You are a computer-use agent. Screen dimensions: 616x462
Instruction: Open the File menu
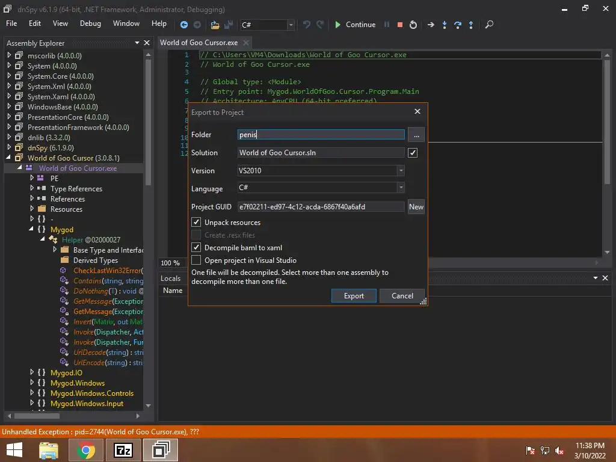point(11,23)
